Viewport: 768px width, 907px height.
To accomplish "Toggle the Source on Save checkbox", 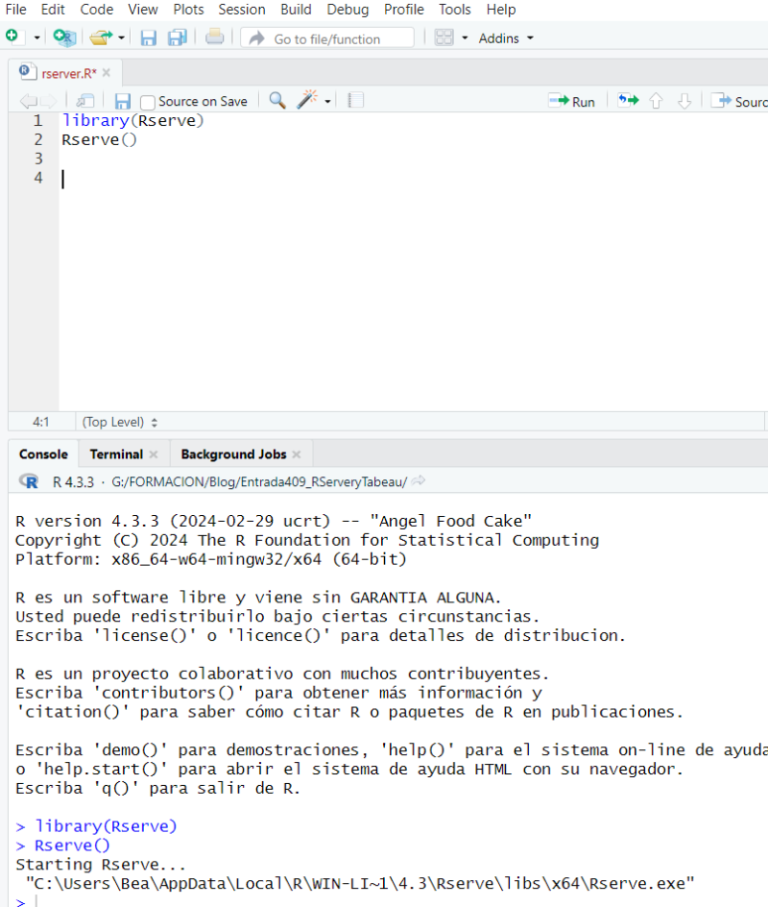I will (148, 102).
